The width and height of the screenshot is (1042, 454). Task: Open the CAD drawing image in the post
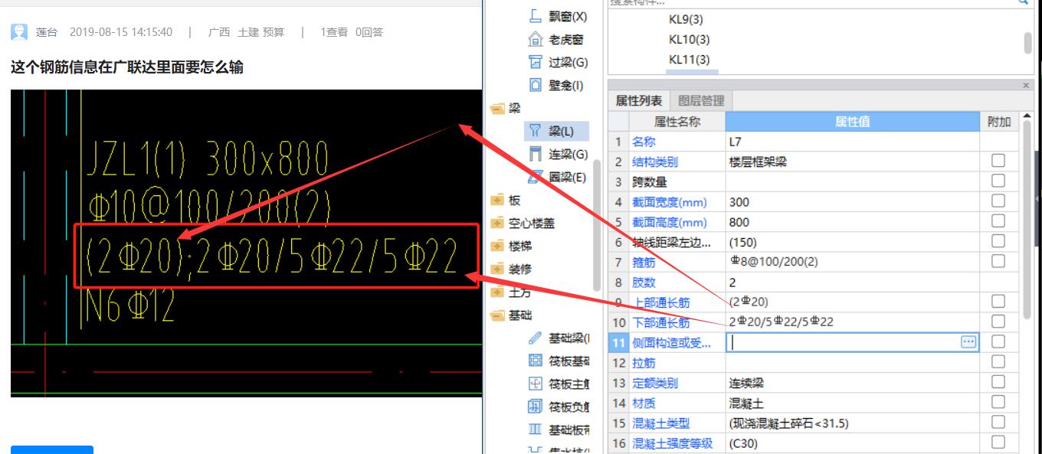point(246,243)
